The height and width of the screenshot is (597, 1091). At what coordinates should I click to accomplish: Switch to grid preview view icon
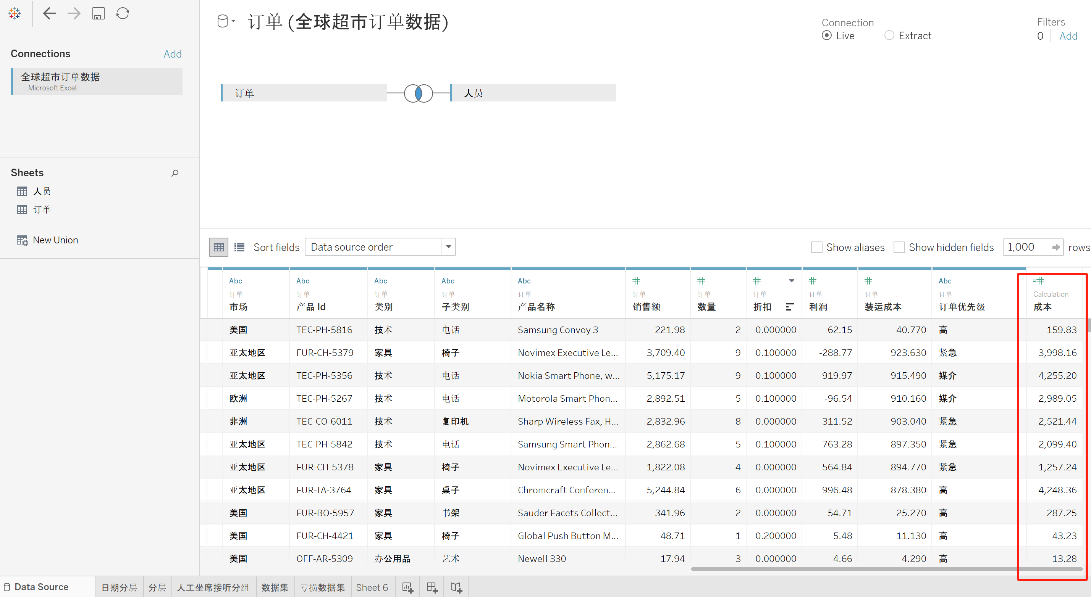tap(218, 247)
